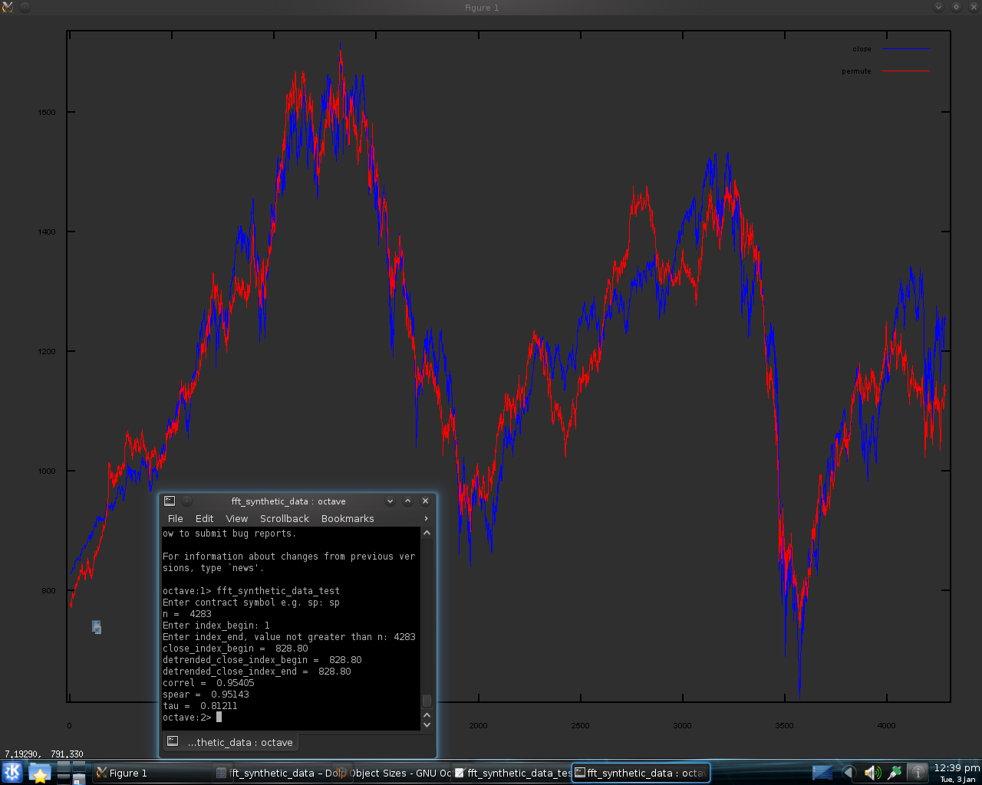Click the 'n = 4283' terminal output line
The height and width of the screenshot is (785, 982).
tap(187, 614)
